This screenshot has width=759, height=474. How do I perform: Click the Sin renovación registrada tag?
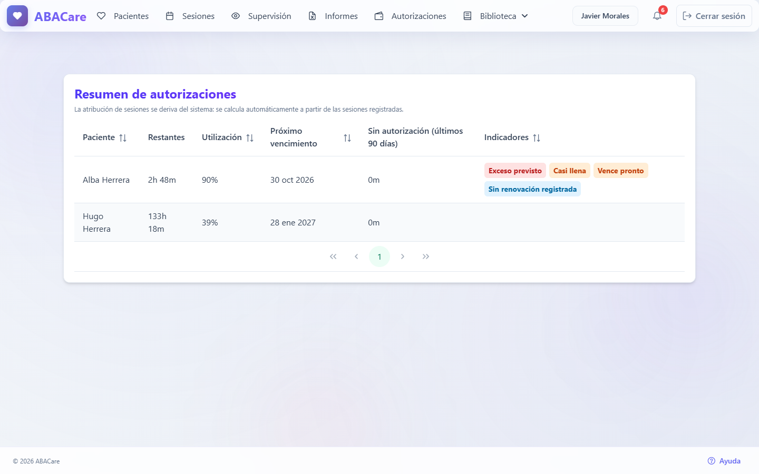pos(532,189)
